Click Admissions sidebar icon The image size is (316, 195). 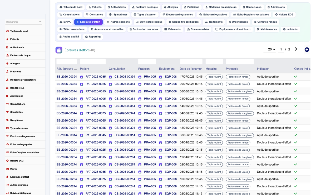coord(7,96)
